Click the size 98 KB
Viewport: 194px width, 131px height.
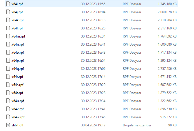(172, 125)
